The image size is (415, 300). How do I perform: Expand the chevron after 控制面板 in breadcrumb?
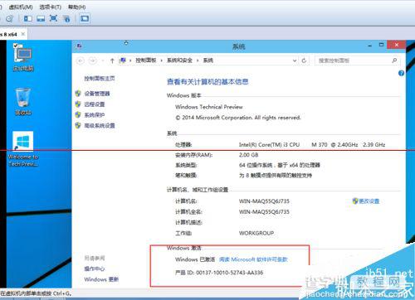161,60
